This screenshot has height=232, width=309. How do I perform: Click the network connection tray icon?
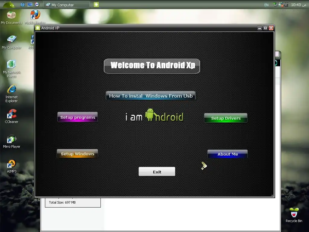point(281,5)
